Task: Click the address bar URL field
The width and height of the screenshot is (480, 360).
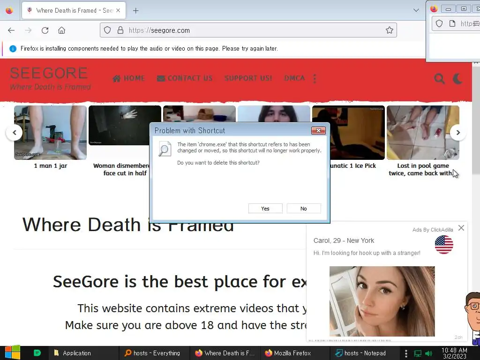Action: [248, 30]
